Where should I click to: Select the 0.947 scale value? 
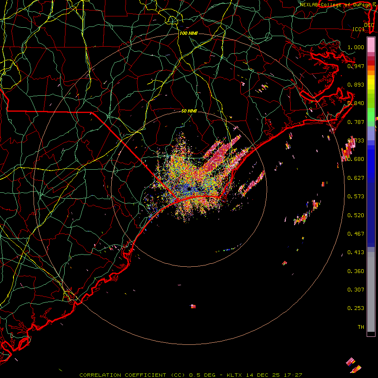[x=356, y=66]
